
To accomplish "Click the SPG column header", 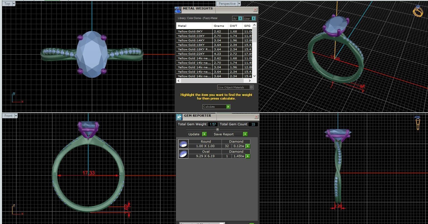I will coord(247,26).
